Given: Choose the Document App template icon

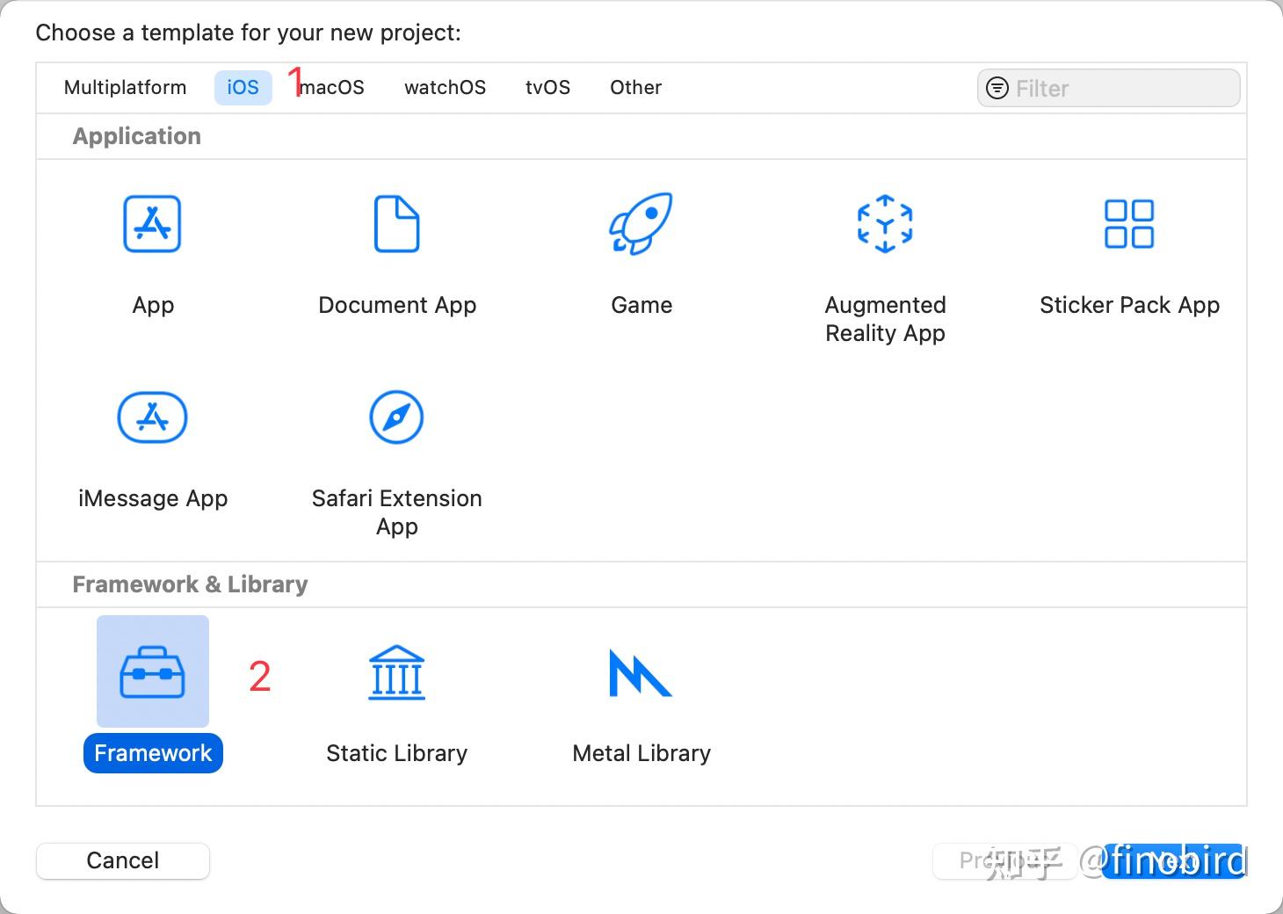Looking at the screenshot, I should tap(396, 224).
